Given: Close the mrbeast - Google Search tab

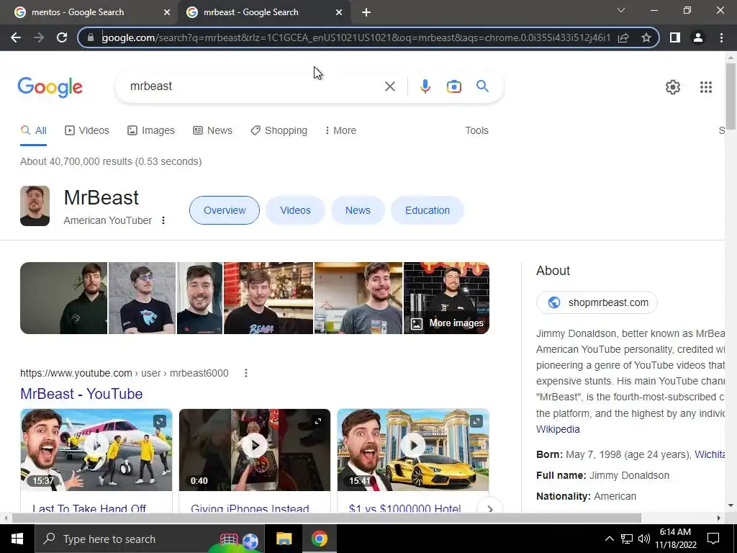Looking at the screenshot, I should click(339, 12).
